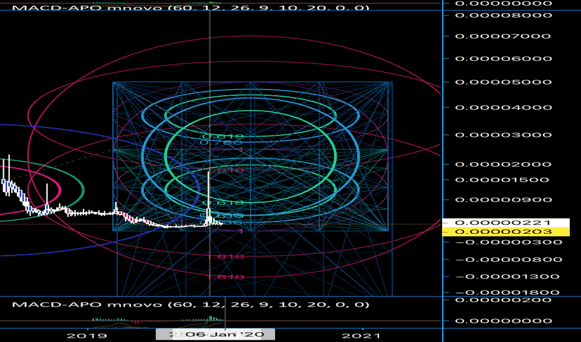Click the 0.00003000 price level
Screen dimensions: 581x342
(x=504, y=135)
